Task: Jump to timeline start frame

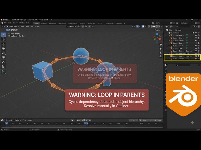Action: [78, 120]
